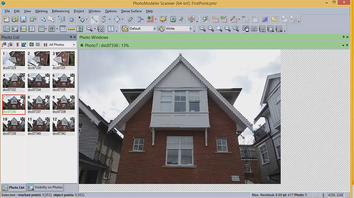Select the Mark Lines tool
This screenshot has height=198, width=354.
click(x=95, y=19)
